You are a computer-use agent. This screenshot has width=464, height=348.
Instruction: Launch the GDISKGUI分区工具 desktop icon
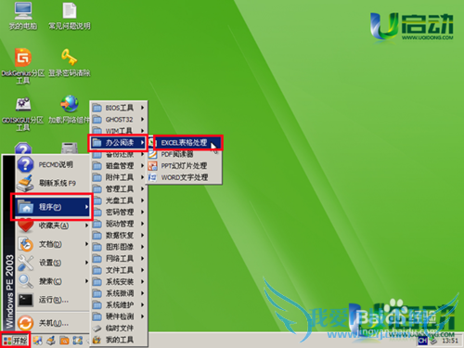23,114
